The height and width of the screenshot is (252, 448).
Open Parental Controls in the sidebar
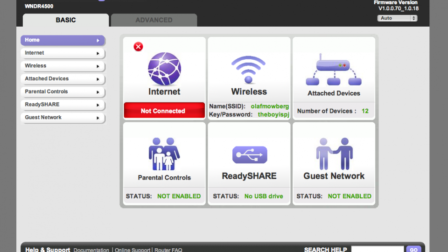click(x=63, y=92)
